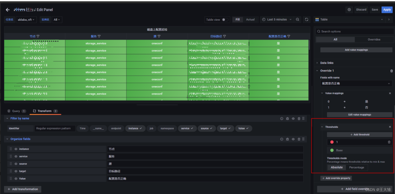Select the Transform tab
Screen dimensions: 395x194
[45, 111]
